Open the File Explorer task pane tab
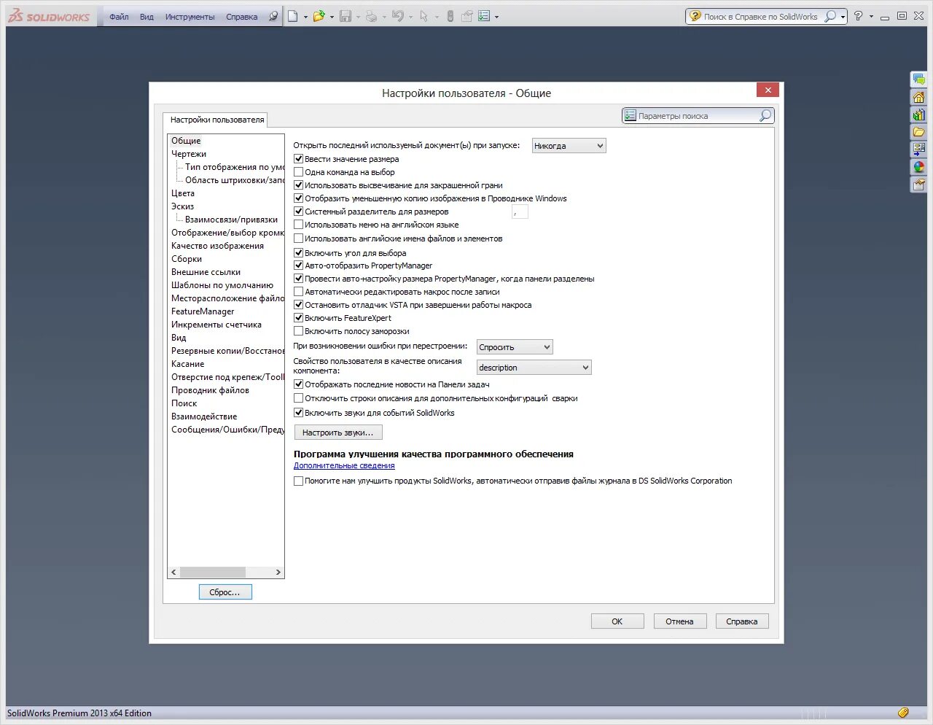The height and width of the screenshot is (725, 933). point(919,132)
